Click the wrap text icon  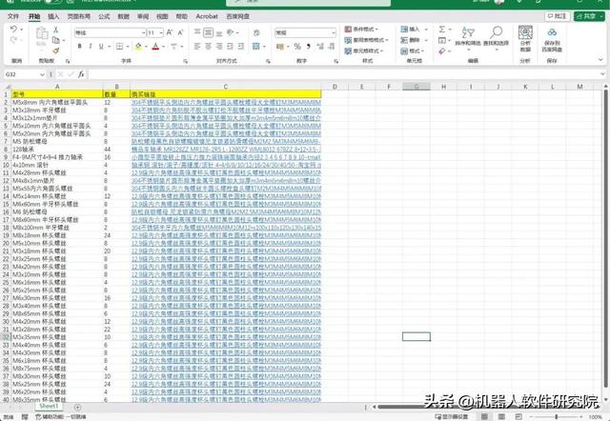(256, 32)
